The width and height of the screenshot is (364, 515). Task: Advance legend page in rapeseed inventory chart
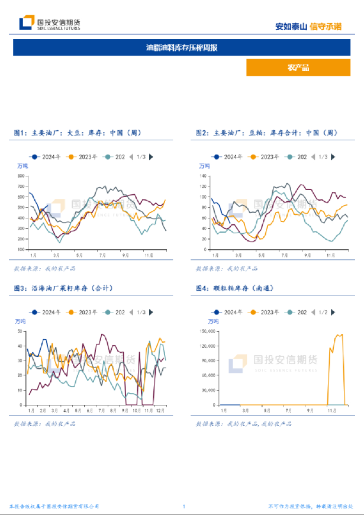(152, 312)
